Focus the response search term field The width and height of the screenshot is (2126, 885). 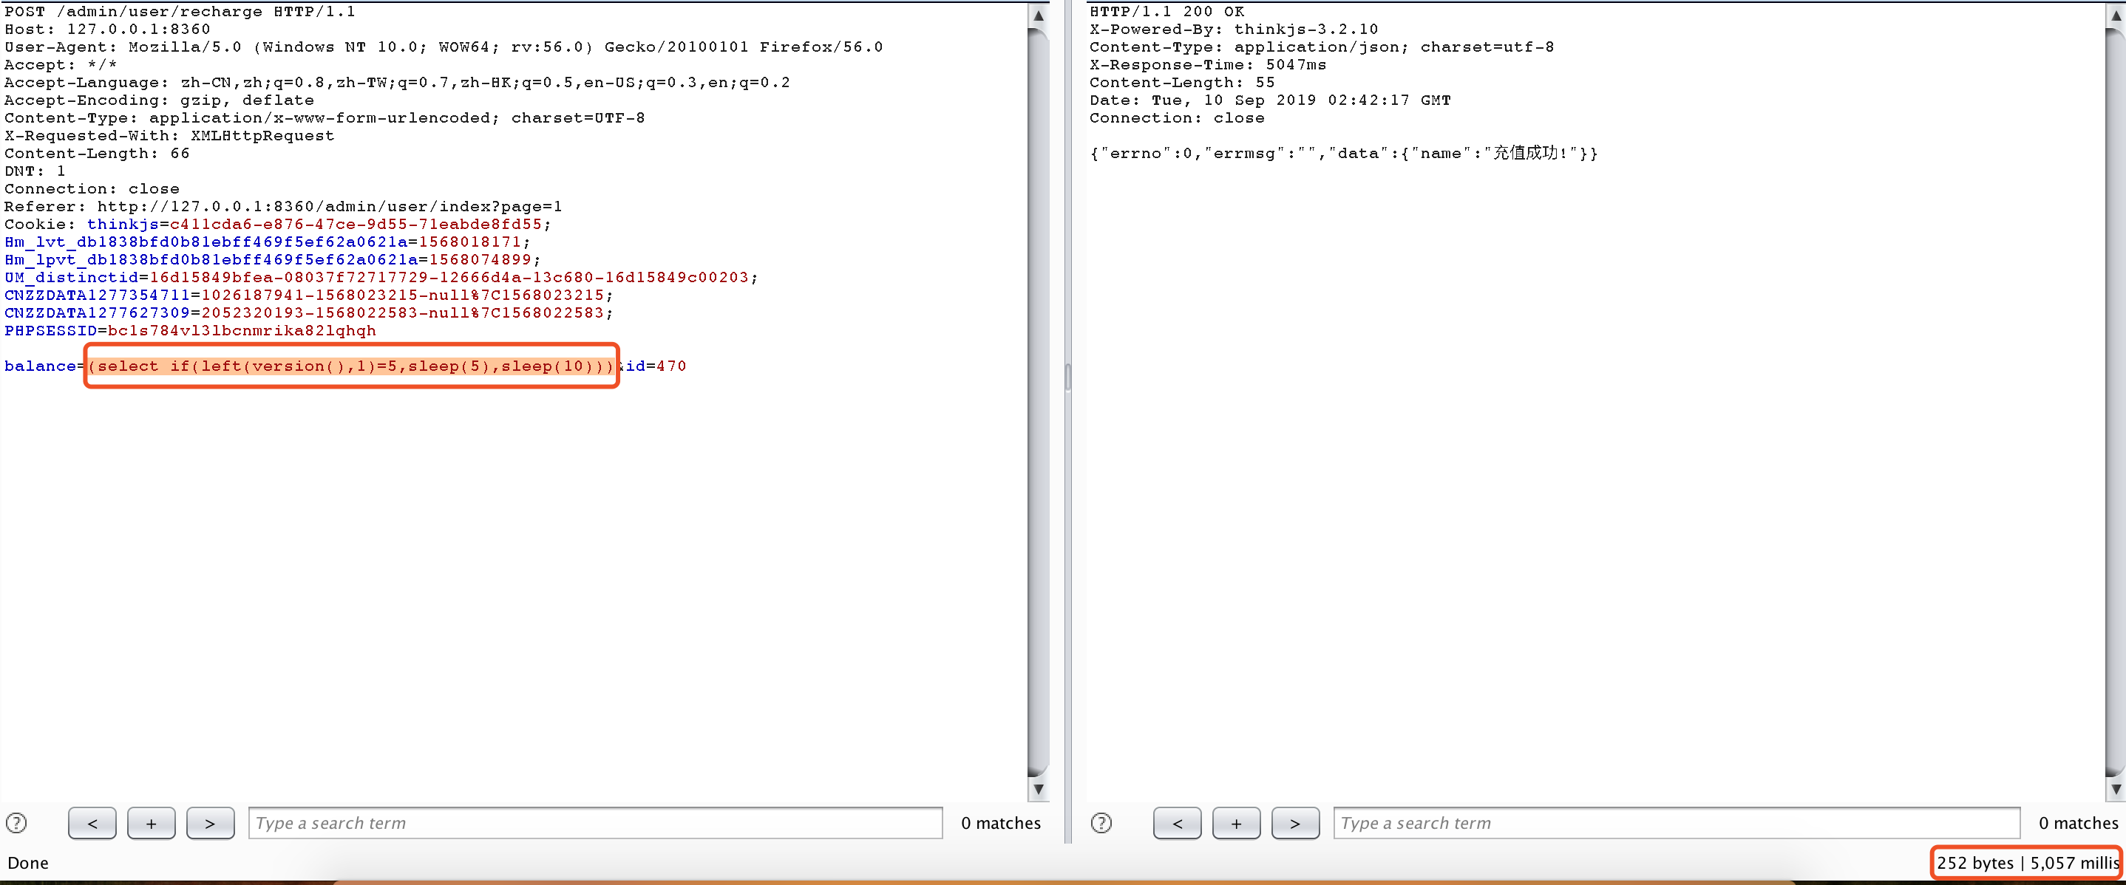[1675, 822]
